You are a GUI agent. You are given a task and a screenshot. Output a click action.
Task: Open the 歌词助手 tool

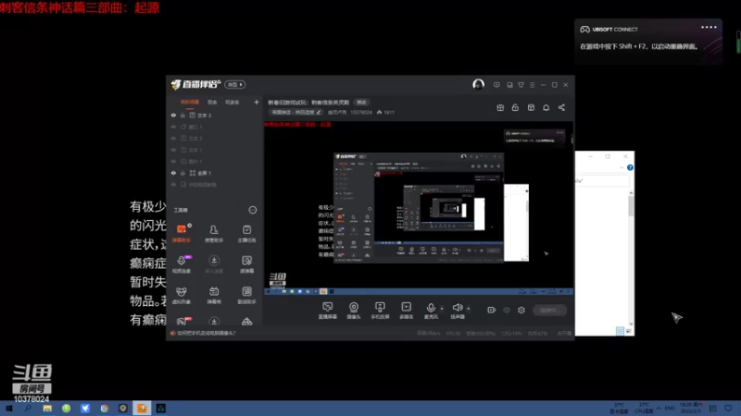246,295
